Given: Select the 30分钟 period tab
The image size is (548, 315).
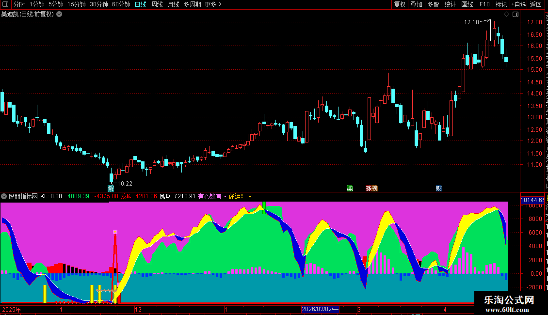Looking at the screenshot, I should coord(99,4).
